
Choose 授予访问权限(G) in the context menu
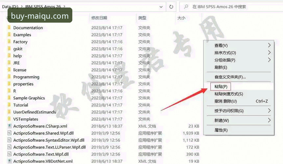click(x=239, y=111)
